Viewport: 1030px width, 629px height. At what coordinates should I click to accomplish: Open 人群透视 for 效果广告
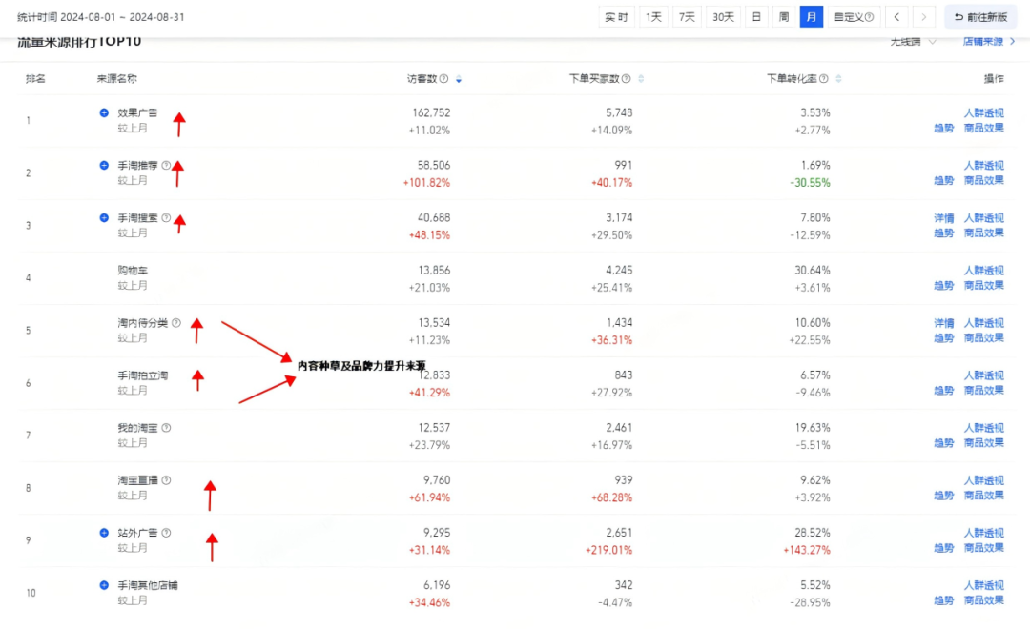(x=983, y=112)
